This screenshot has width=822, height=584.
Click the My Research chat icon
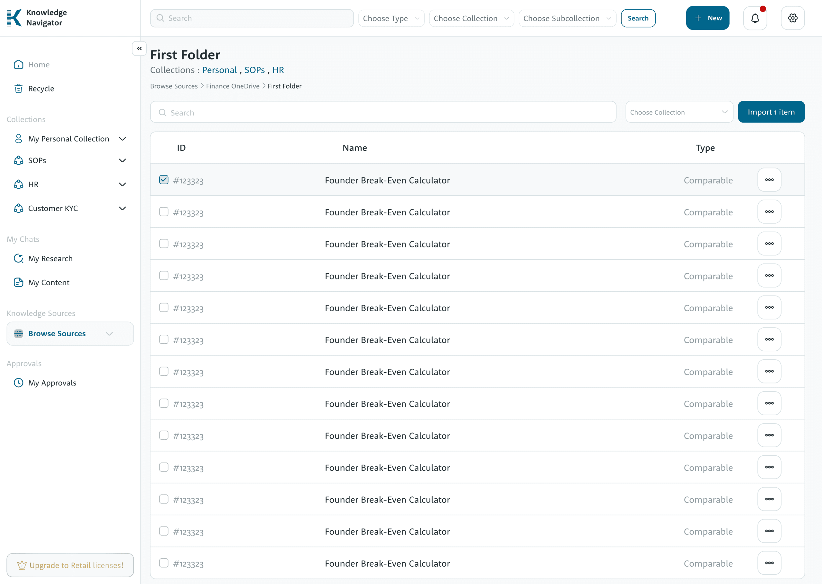coord(18,259)
